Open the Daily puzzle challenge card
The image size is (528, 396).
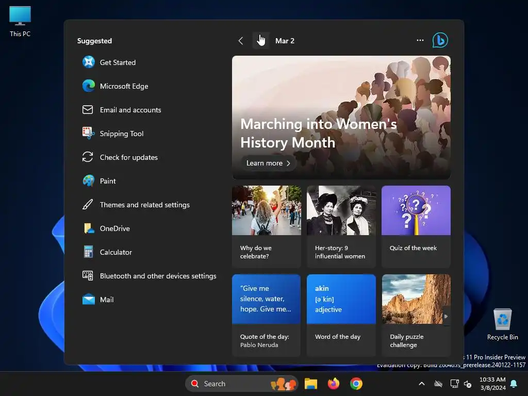(x=416, y=315)
